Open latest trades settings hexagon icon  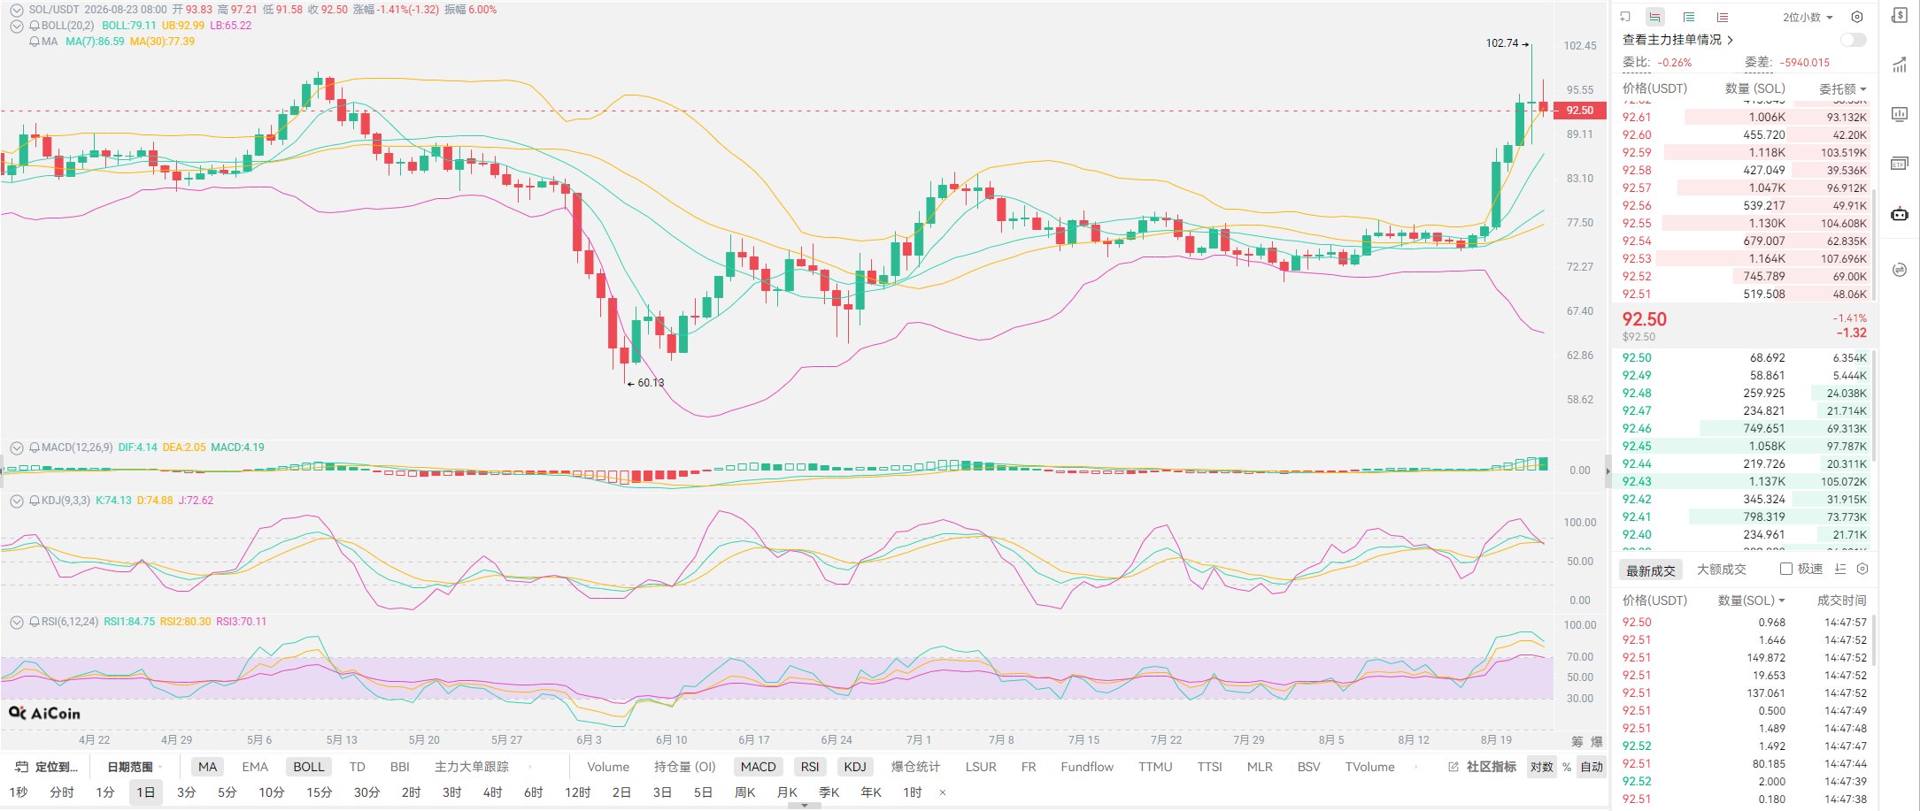[1862, 569]
